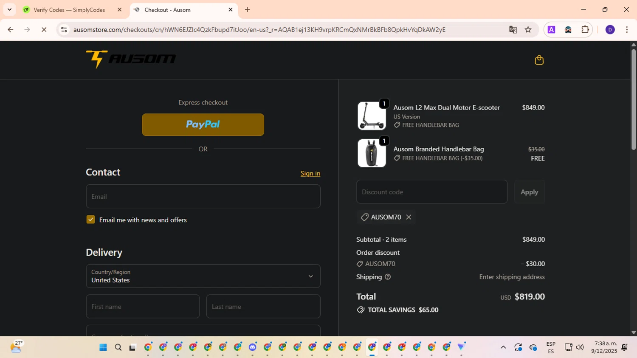The height and width of the screenshot is (358, 637).
Task: Click the total price $819.00
Action: point(530,296)
